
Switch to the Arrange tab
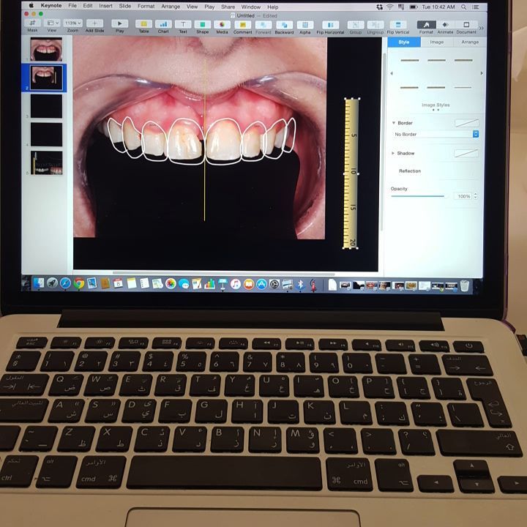pos(469,42)
